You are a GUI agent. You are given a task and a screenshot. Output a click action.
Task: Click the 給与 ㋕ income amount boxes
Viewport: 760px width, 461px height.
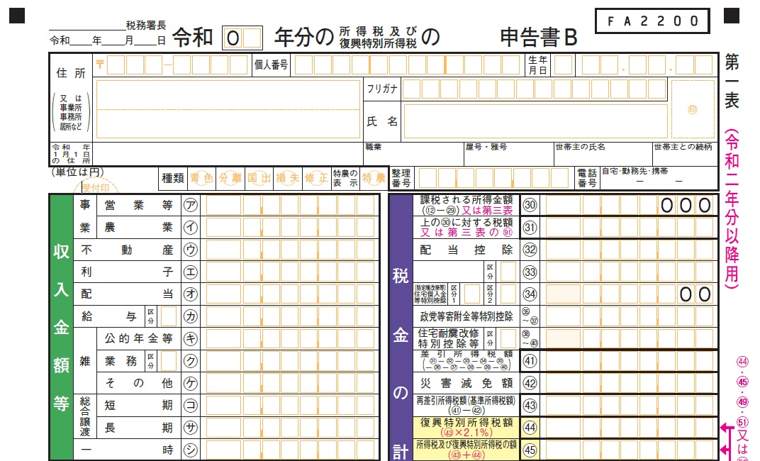tap(291, 316)
